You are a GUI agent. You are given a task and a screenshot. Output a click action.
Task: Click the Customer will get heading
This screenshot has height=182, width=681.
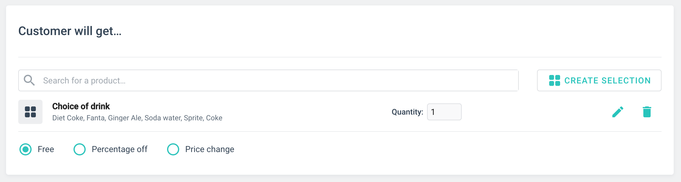[70, 31]
